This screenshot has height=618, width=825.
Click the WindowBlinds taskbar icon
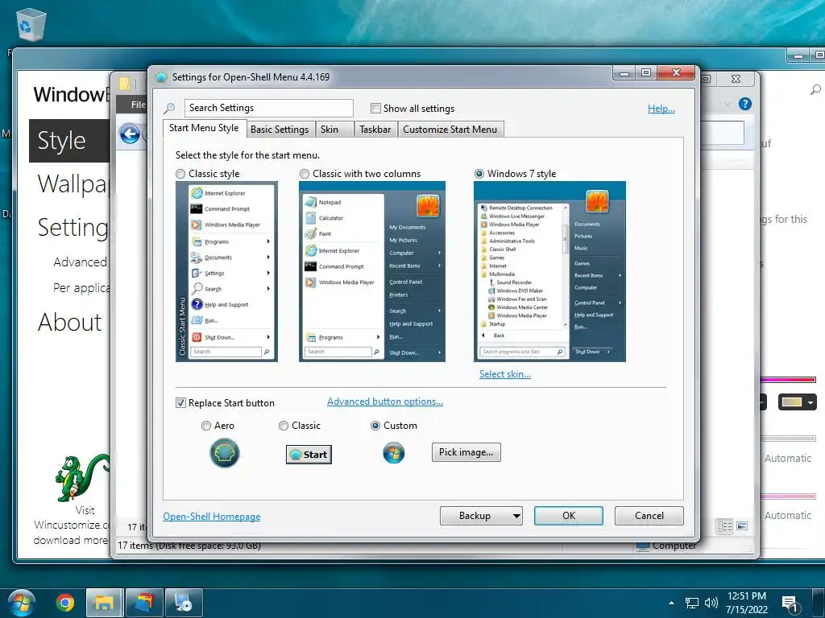pyautogui.click(x=144, y=603)
